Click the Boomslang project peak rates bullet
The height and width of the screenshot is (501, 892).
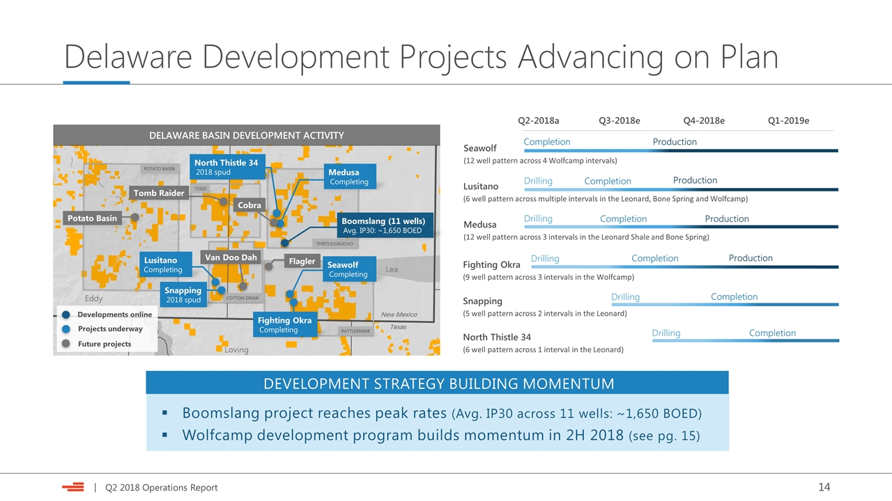coord(442,413)
